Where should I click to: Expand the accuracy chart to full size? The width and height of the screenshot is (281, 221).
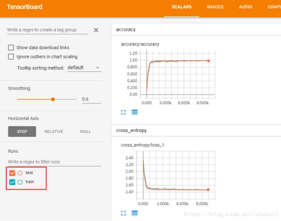(x=124, y=112)
